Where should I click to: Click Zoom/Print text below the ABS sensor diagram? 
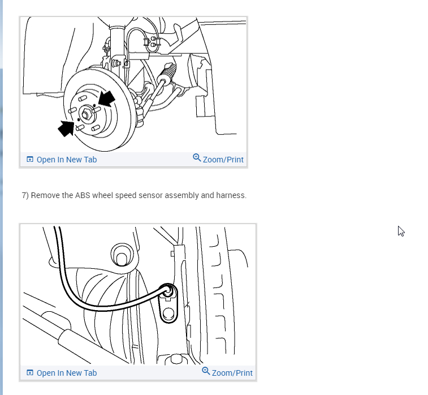[x=232, y=373]
